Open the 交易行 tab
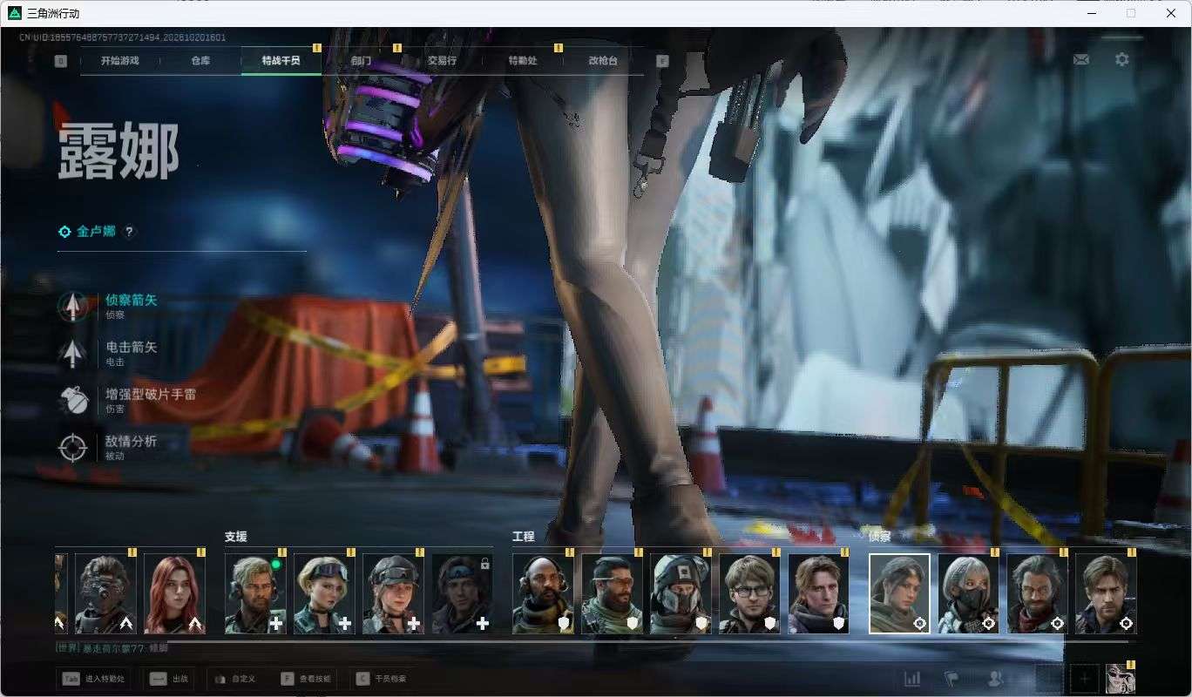Image resolution: width=1192 pixels, height=697 pixels. click(442, 61)
